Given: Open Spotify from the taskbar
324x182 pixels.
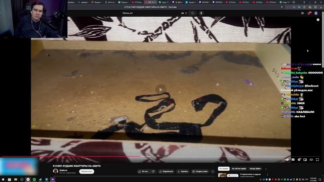Looking at the screenshot, I should coord(34,179).
